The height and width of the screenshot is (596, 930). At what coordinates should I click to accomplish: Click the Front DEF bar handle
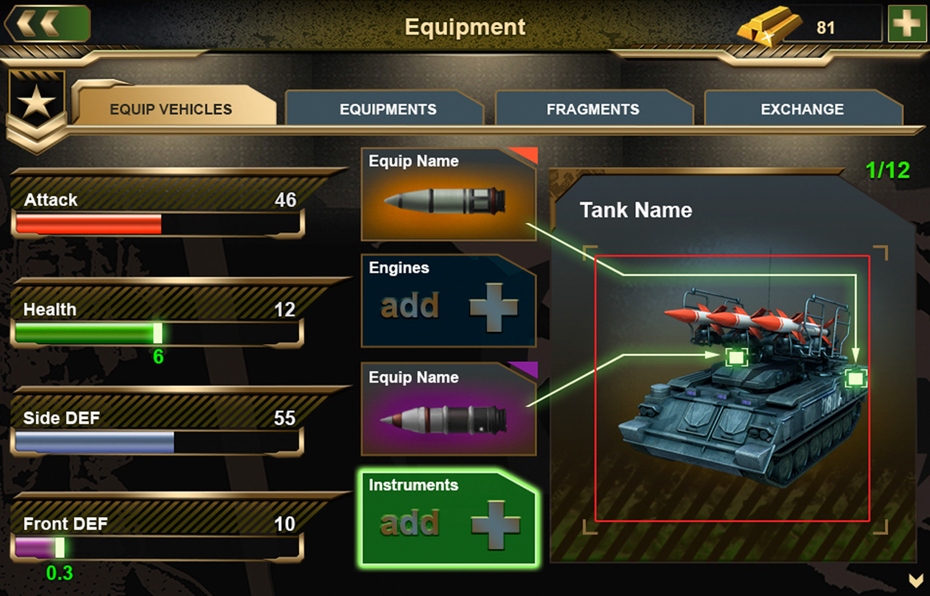pos(60,548)
